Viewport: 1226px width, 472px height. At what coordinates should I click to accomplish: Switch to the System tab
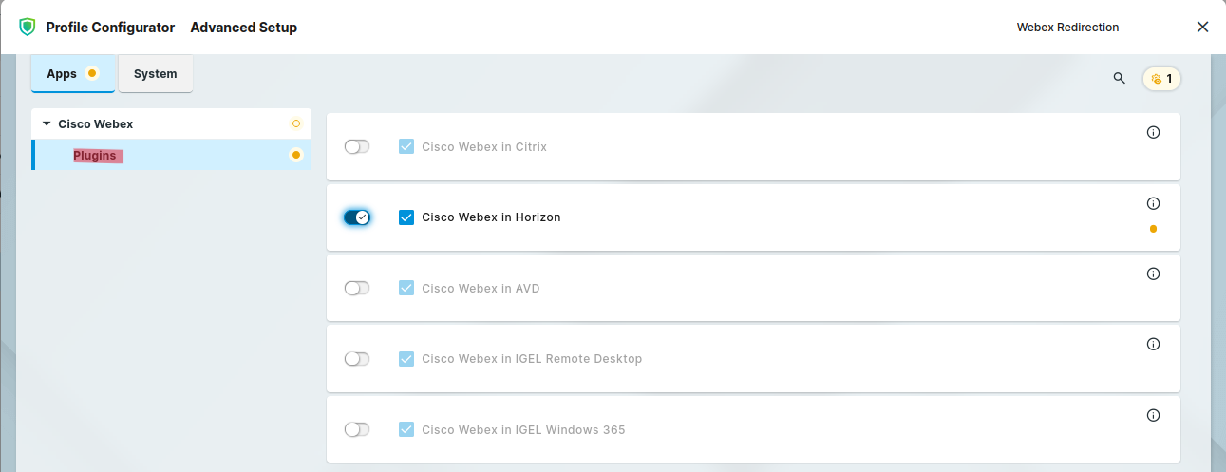155,74
